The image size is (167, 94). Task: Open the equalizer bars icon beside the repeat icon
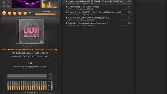click(x=8, y=6)
